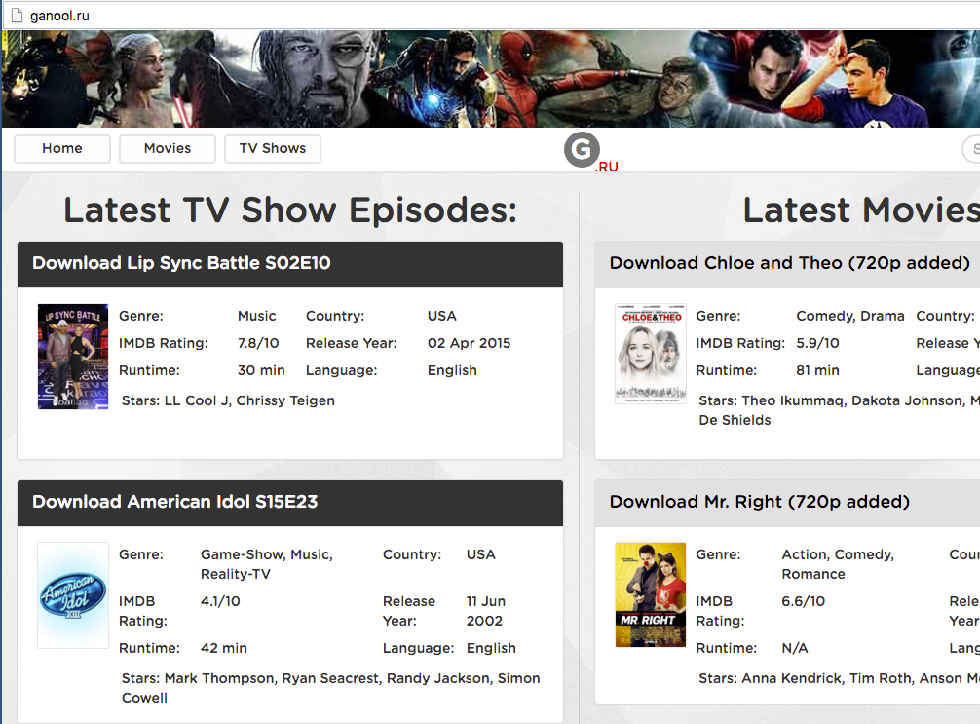Select 'Stars: Mark Thompson, Ryan Seacrest' cast text

(x=250, y=678)
